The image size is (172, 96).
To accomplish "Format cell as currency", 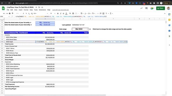I will tap(23, 13).
